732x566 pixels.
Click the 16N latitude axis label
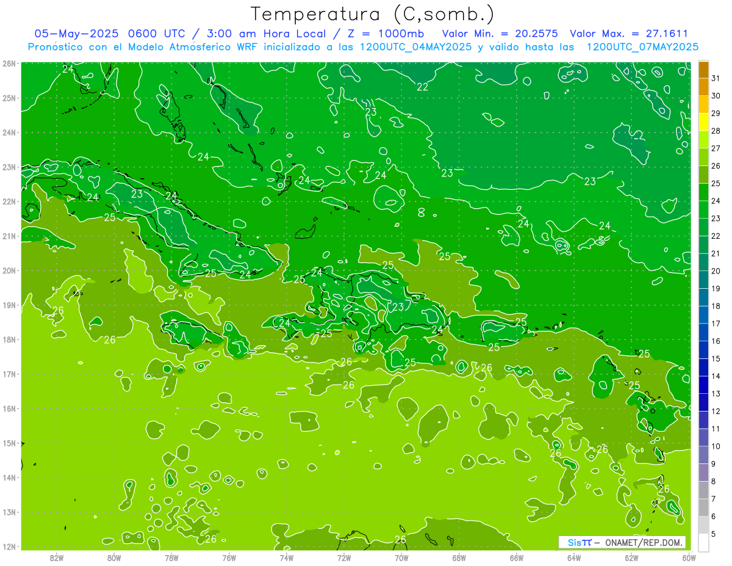point(9,408)
